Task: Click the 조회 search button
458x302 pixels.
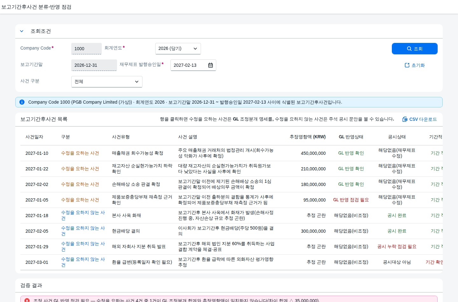Action: click(x=414, y=49)
